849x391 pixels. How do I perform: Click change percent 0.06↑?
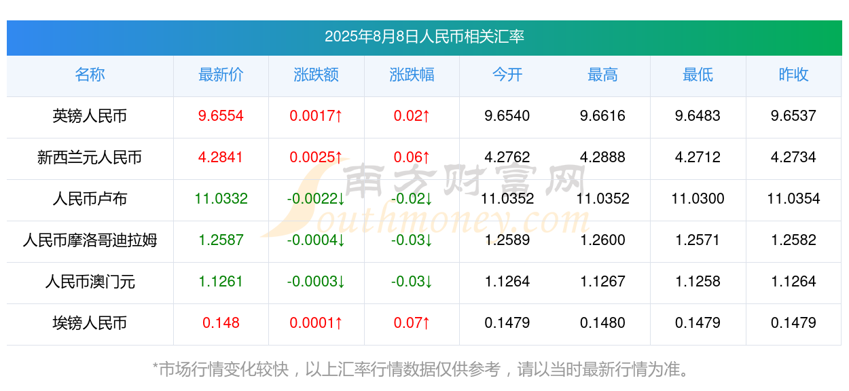pos(412,157)
